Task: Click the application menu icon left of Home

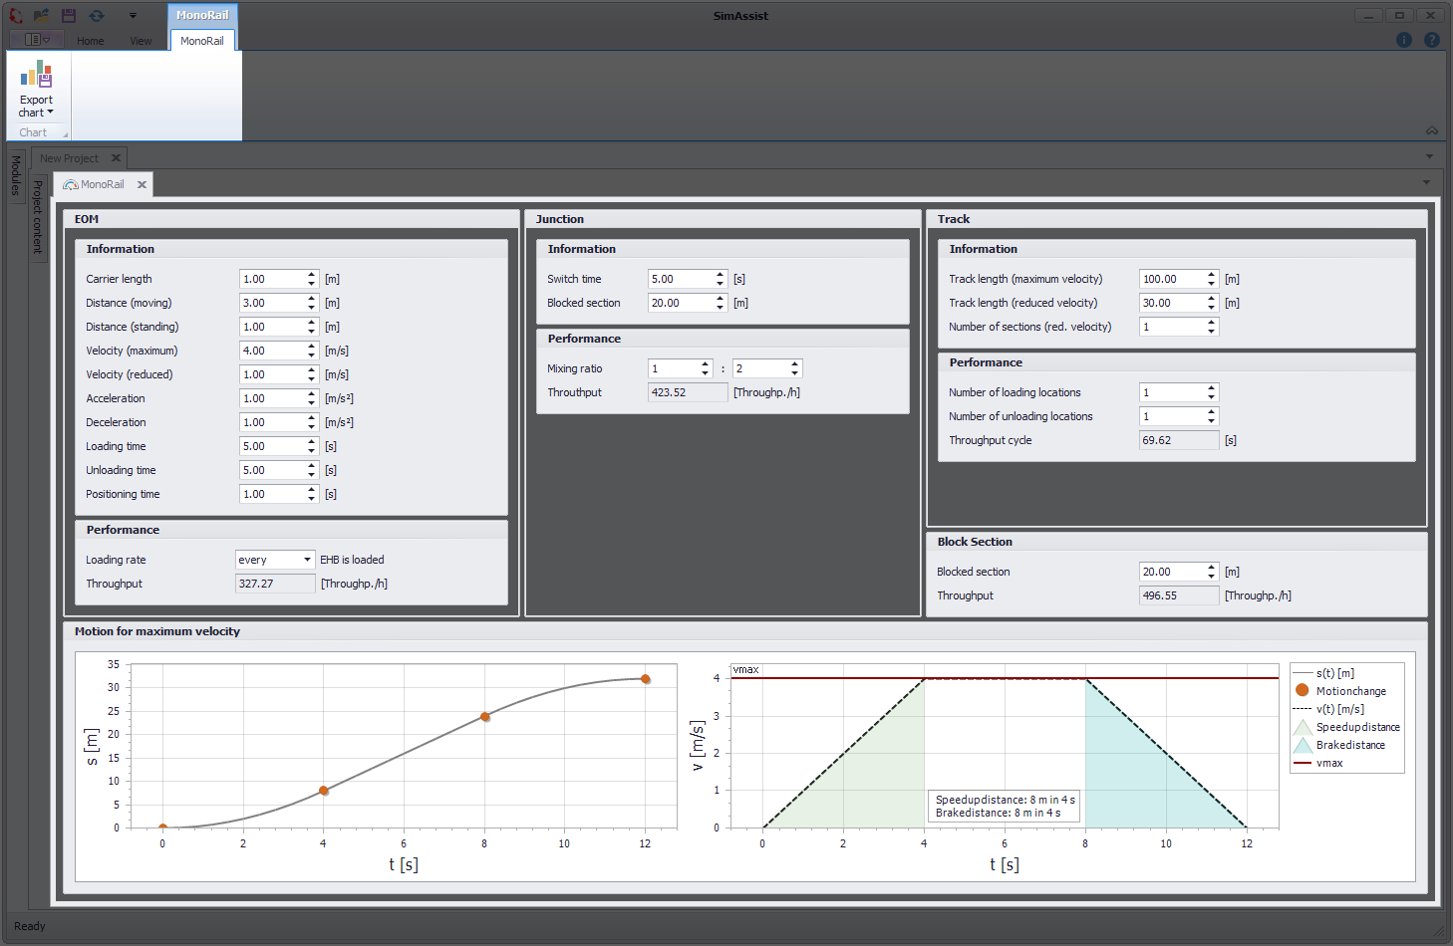Action: 36,38
